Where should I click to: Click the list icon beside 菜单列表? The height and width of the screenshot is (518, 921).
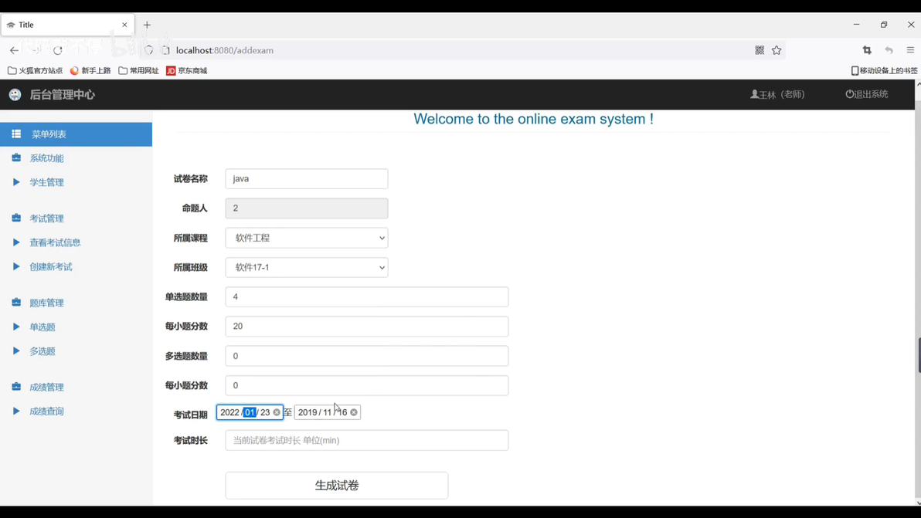tap(16, 134)
